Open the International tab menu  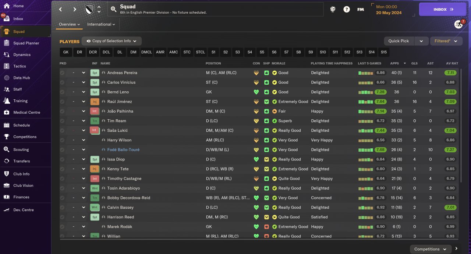101,24
